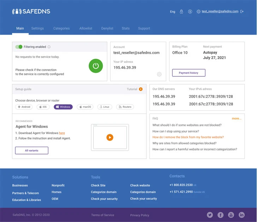Toggle the Filtering enabled switch
Image resolution: width=257 pixels, height=222 pixels.
(x=19, y=47)
